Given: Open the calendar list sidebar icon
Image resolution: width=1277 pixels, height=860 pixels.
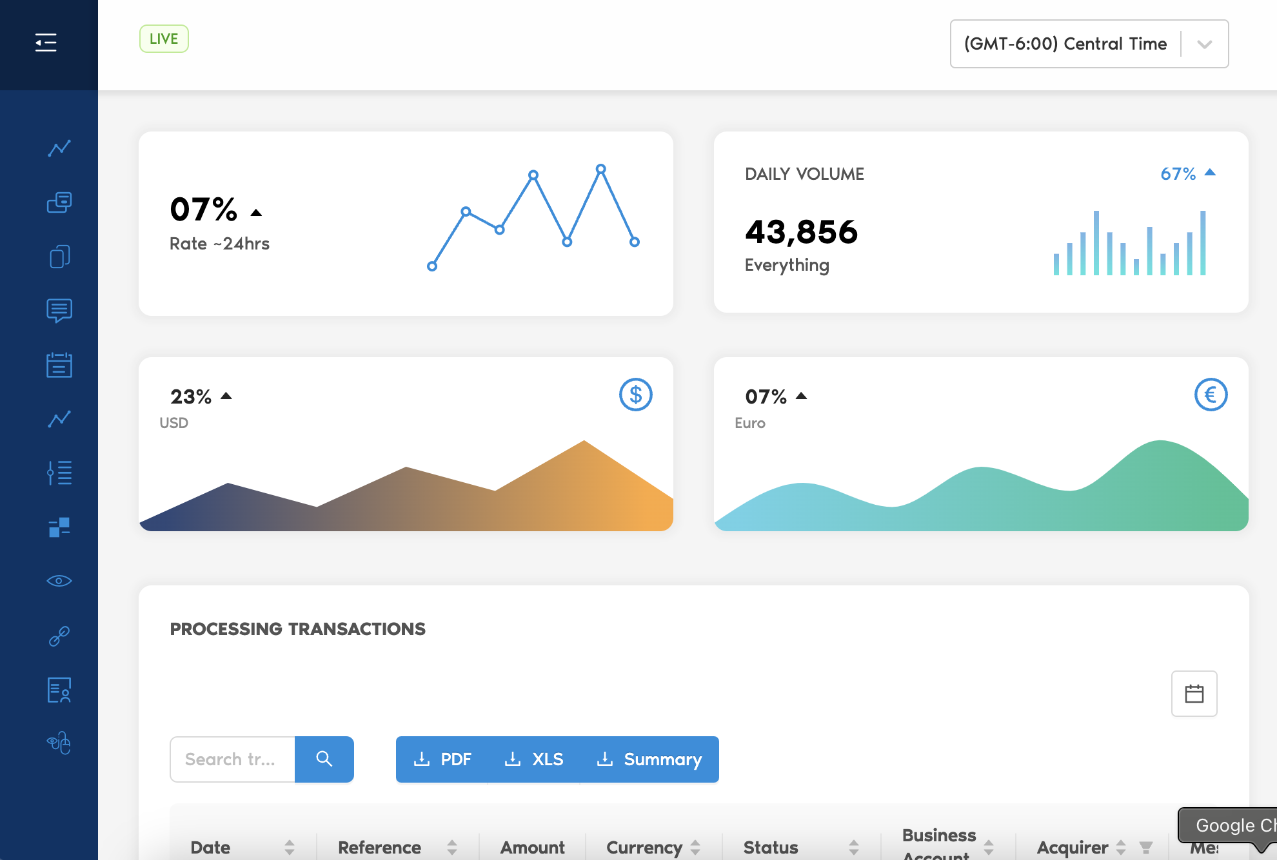Looking at the screenshot, I should [x=59, y=365].
